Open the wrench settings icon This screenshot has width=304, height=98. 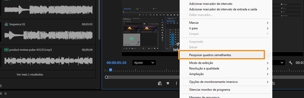pos(291,63)
